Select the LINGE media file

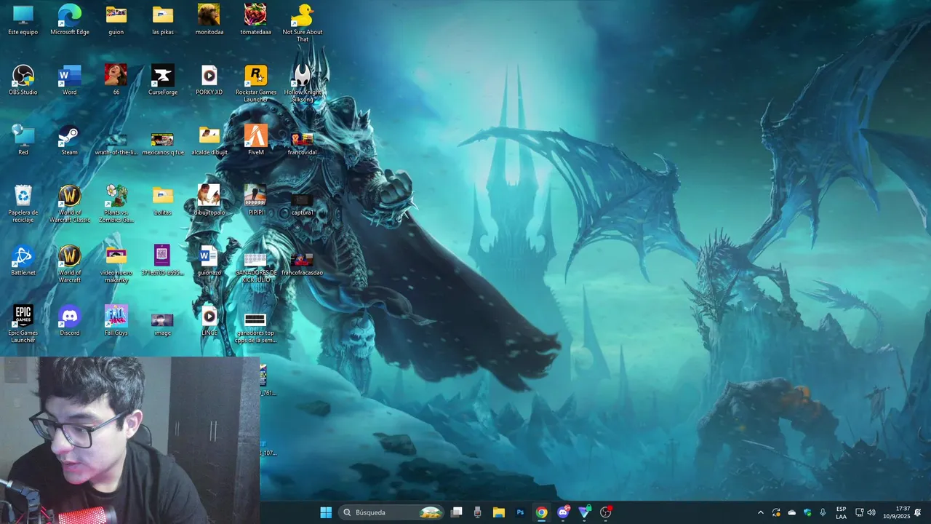point(209,321)
